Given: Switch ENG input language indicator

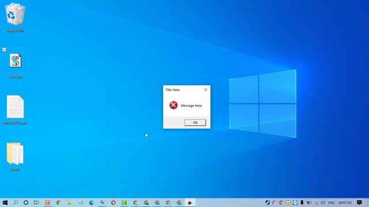Looking at the screenshot, I should pyautogui.click(x=332, y=202).
